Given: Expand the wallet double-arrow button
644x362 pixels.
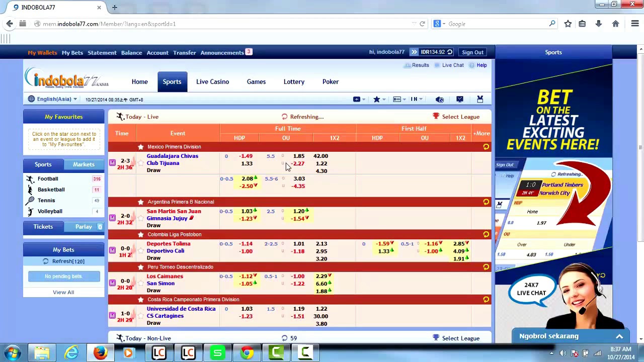Looking at the screenshot, I should [x=414, y=52].
